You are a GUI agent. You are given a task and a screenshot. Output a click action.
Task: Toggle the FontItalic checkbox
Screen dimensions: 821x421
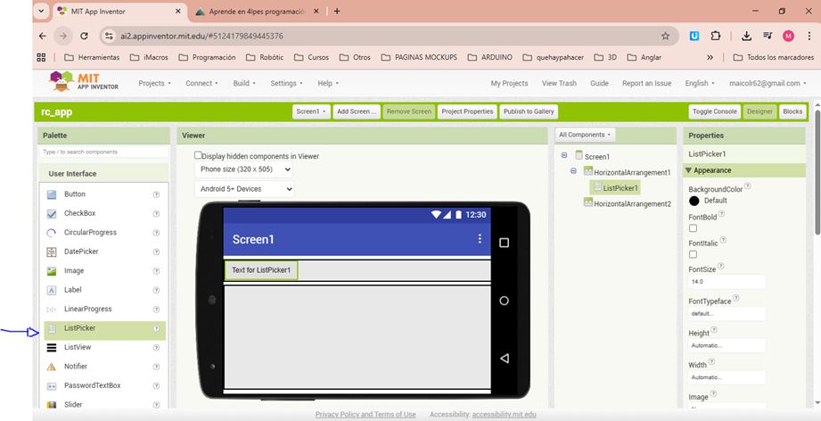[694, 255]
